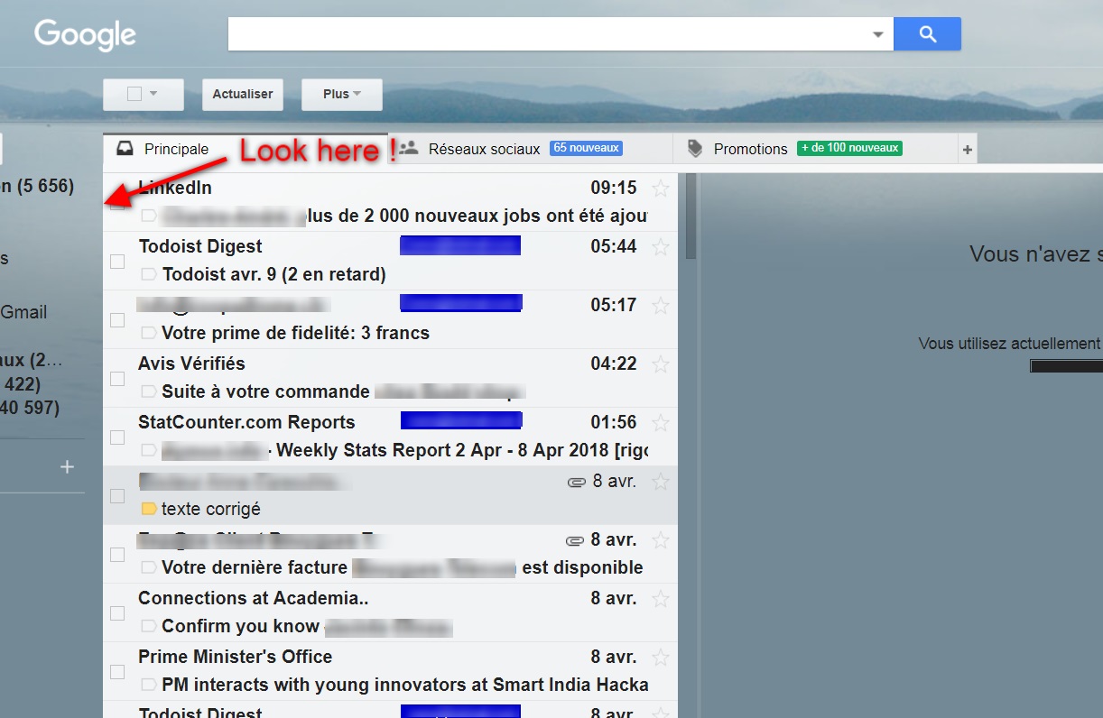Click the Promotions tag icon

point(694,149)
